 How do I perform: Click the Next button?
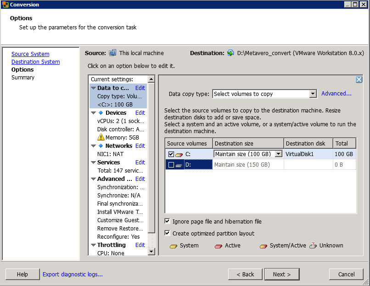282,274
